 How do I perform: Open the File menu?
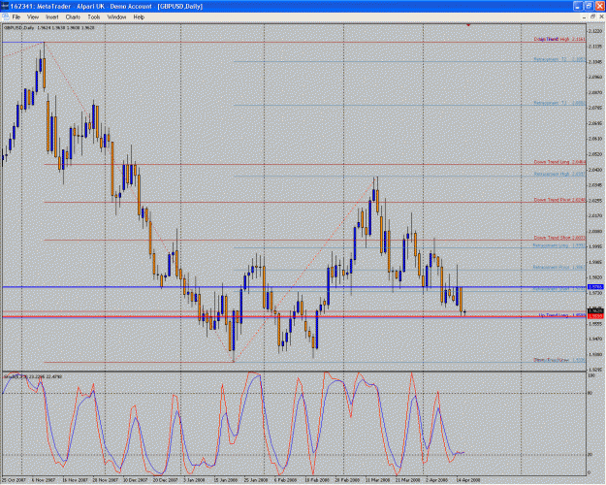point(16,17)
